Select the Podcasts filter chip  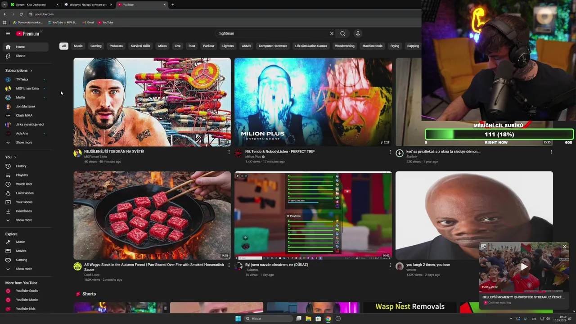click(116, 46)
